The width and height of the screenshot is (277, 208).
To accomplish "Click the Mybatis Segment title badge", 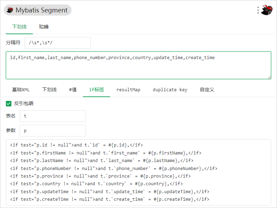I will pyautogui.click(x=38, y=10).
